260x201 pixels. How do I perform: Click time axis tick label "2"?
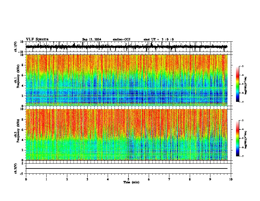(67, 179)
